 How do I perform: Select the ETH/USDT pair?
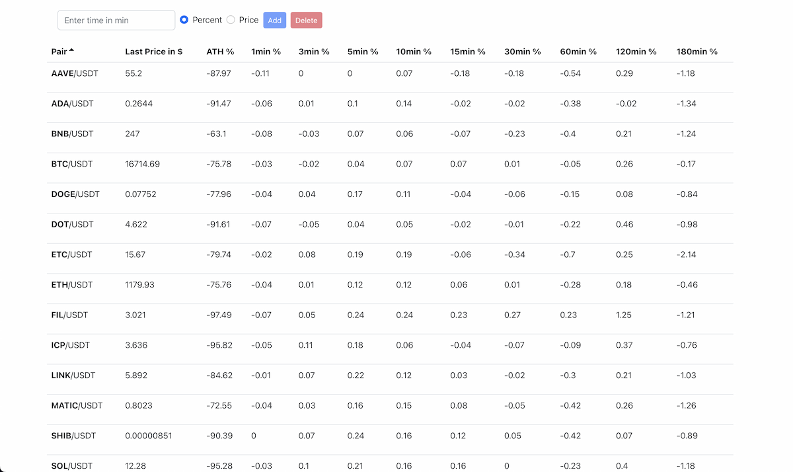click(x=72, y=285)
